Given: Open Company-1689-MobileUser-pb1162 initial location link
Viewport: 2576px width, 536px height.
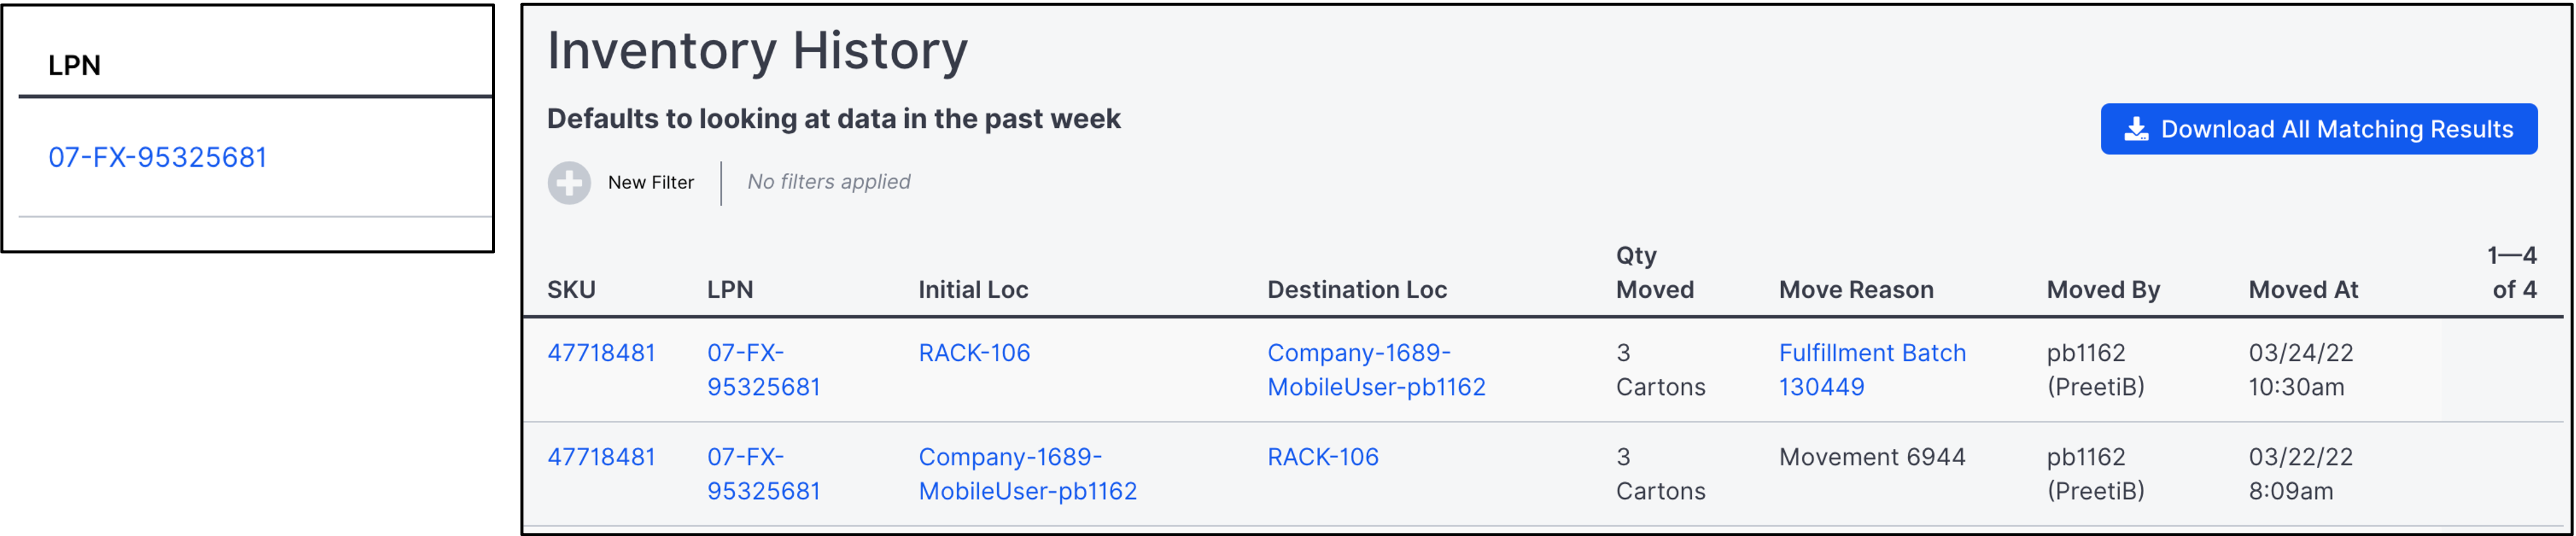Looking at the screenshot, I should (1027, 474).
